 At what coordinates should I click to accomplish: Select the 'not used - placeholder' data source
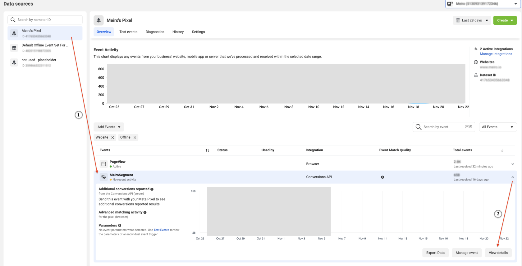[45, 62]
